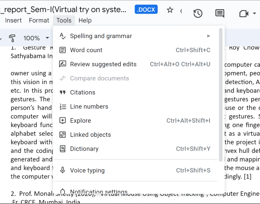Click the Voice typing microphone icon
The image size is (260, 204).
pos(63,170)
